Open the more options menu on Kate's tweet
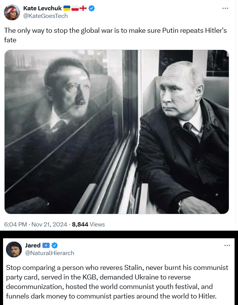 pyautogui.click(x=225, y=8)
